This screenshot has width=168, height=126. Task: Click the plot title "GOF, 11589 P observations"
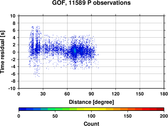91,3
